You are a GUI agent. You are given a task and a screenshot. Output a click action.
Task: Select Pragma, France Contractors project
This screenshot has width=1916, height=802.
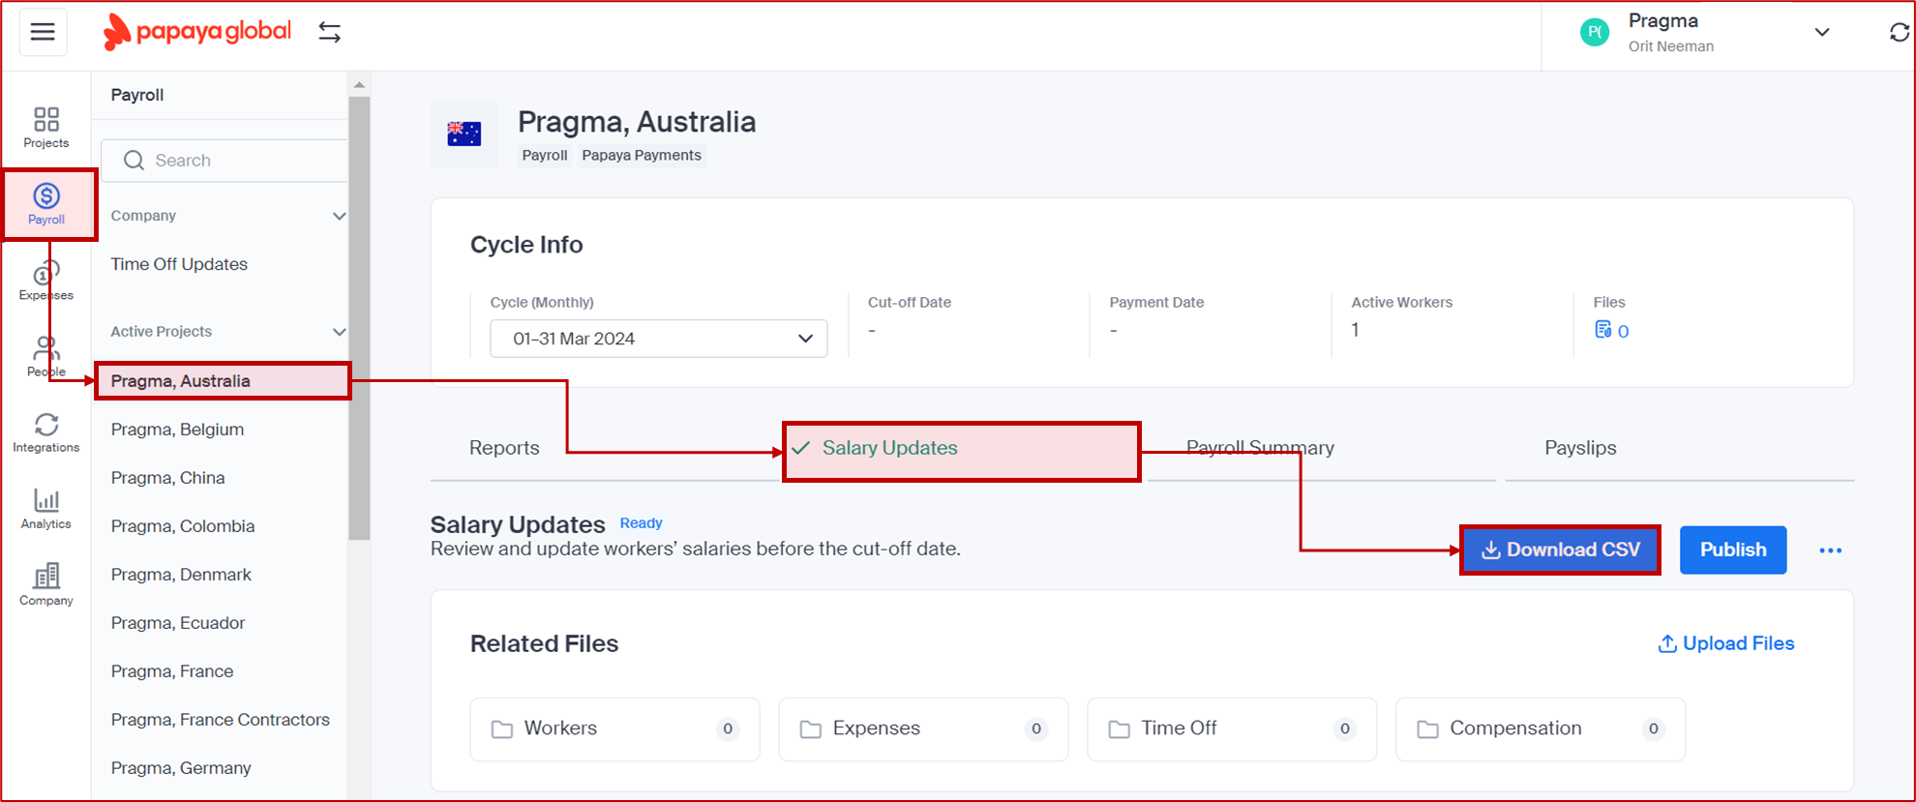tap(220, 720)
